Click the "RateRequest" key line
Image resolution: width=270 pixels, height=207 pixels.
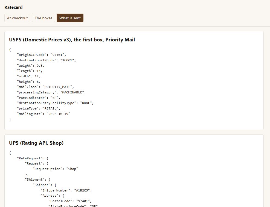[x=33, y=158]
